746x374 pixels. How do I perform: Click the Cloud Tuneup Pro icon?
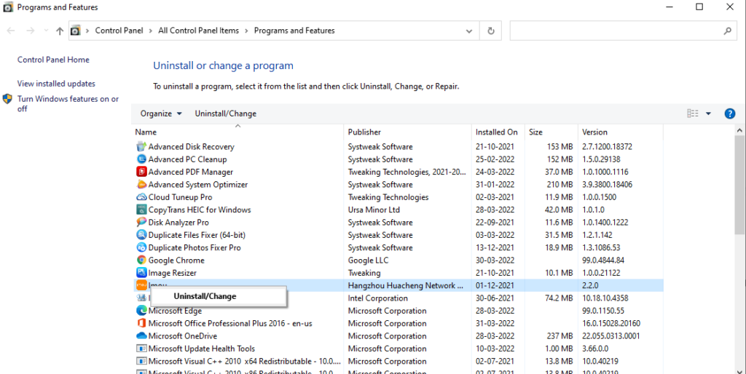[x=141, y=196]
